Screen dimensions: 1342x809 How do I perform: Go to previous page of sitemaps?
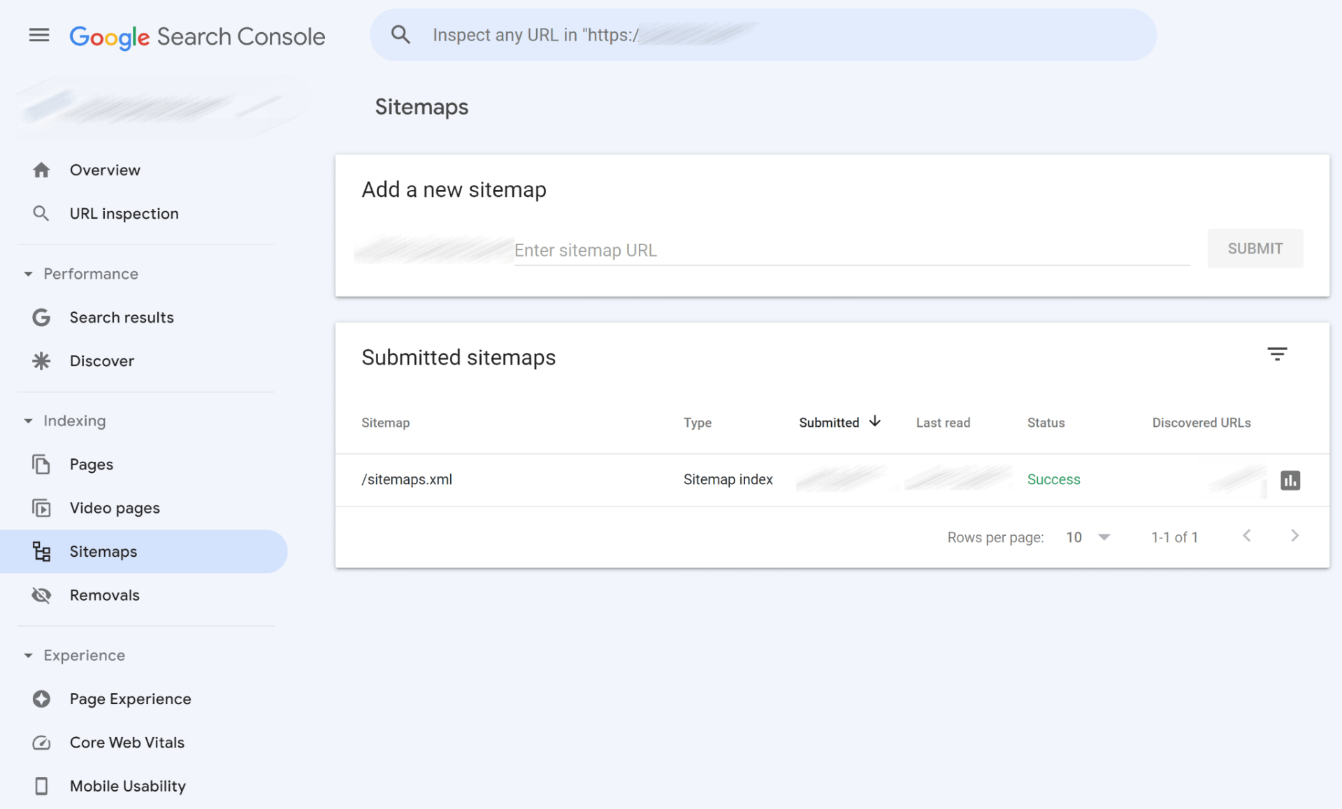pyautogui.click(x=1247, y=536)
